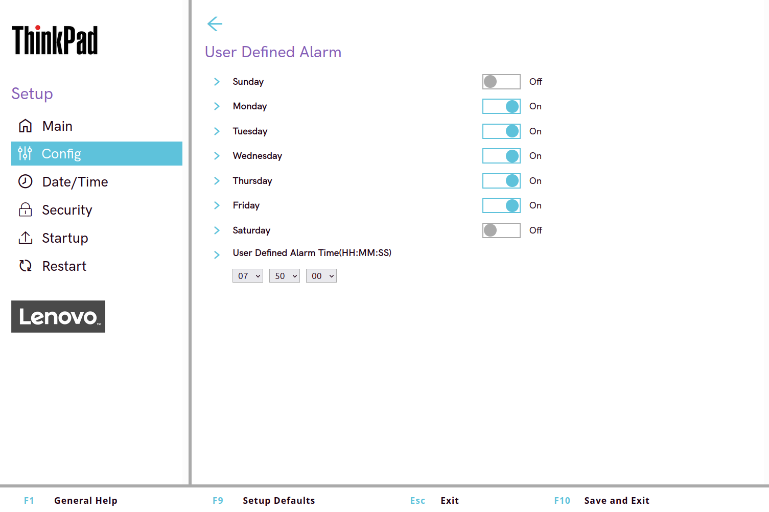This screenshot has height=512, width=769.
Task: Click the User Defined Alarm heading
Action: (273, 52)
